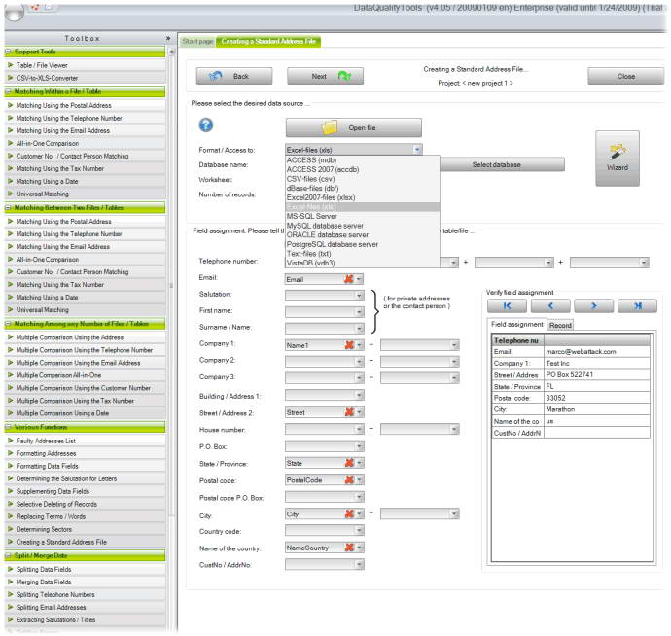Viewport: 671px width, 636px height.
Task: Open the Country code field dropdown
Action: point(359,530)
